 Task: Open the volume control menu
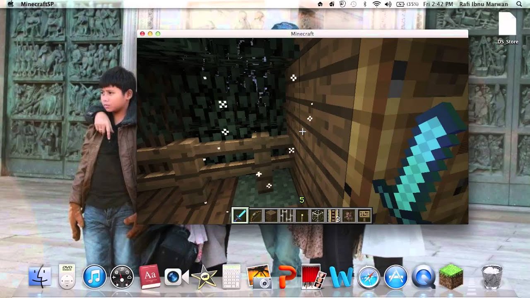pyautogui.click(x=388, y=4)
